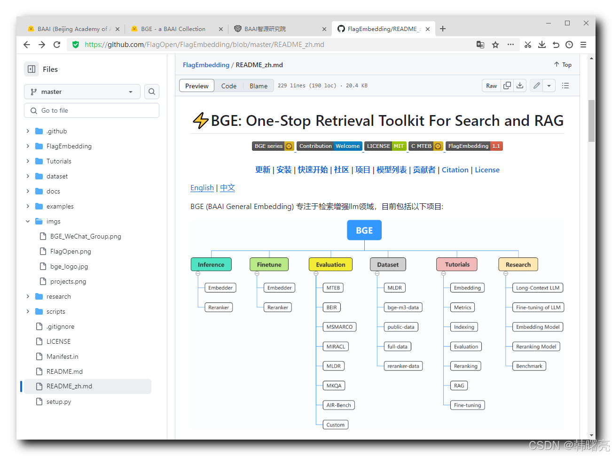Go back to previous page
This screenshot has width=612, height=456.
point(27,45)
